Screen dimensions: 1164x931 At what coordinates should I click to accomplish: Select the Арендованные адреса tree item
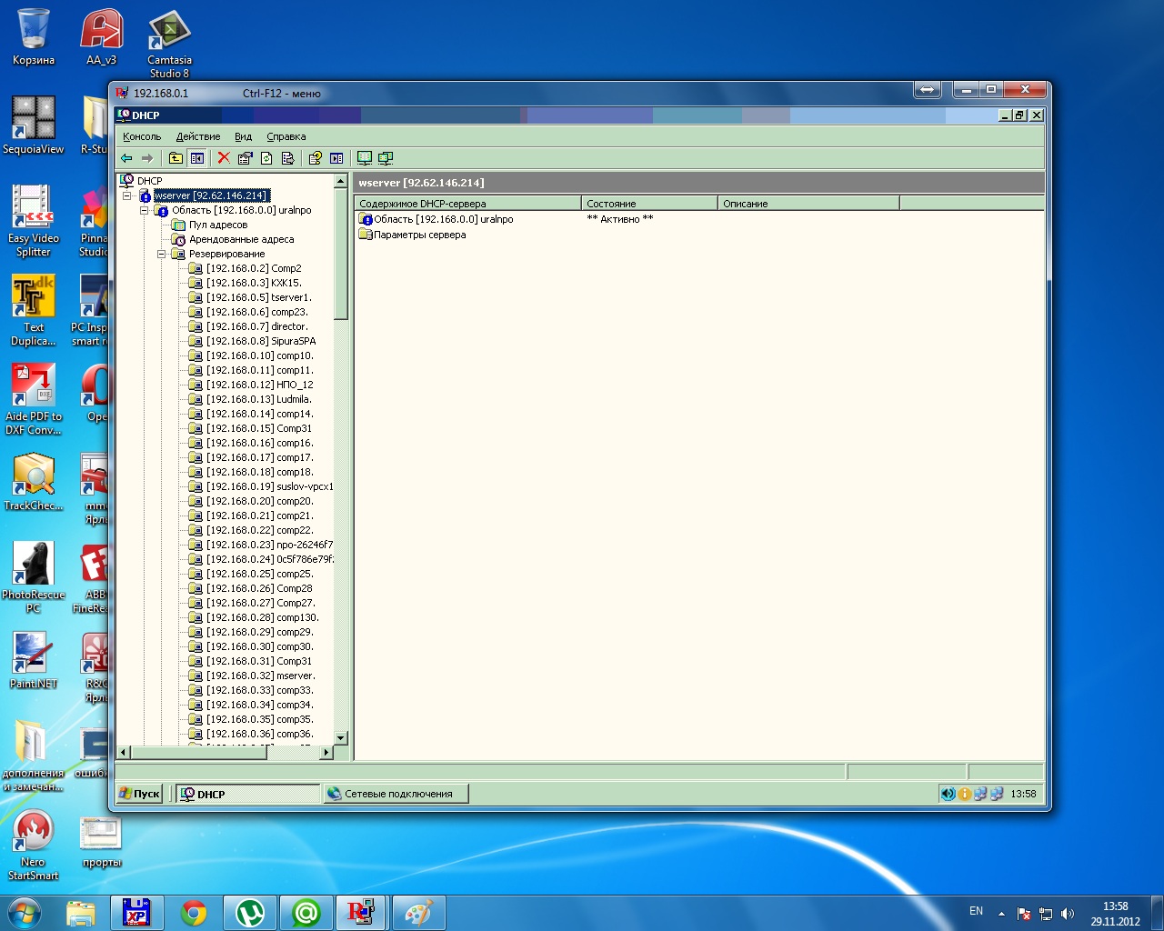[241, 239]
